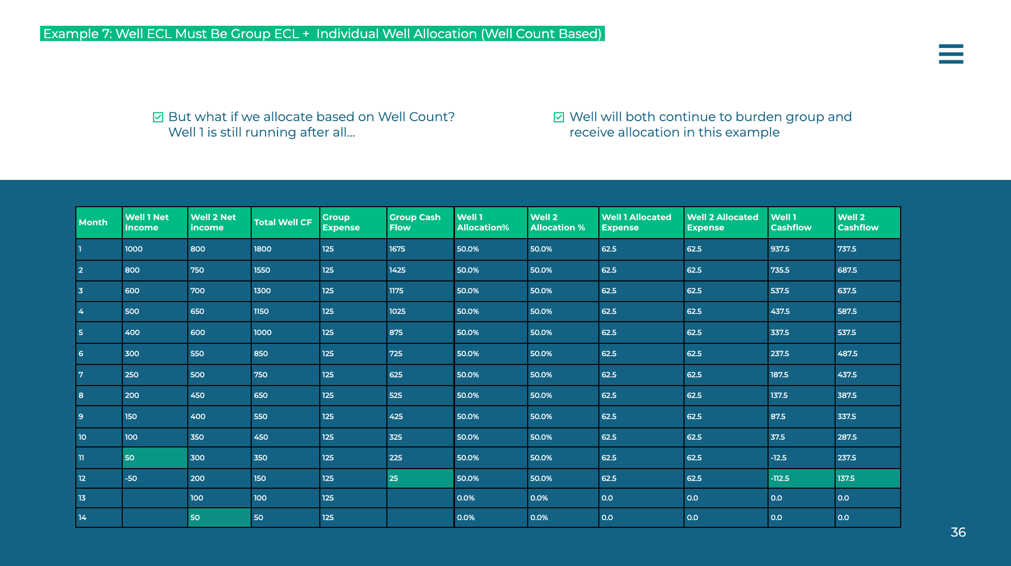Click highlighted Well 1 Cashflow cell -112.5

pyautogui.click(x=801, y=478)
